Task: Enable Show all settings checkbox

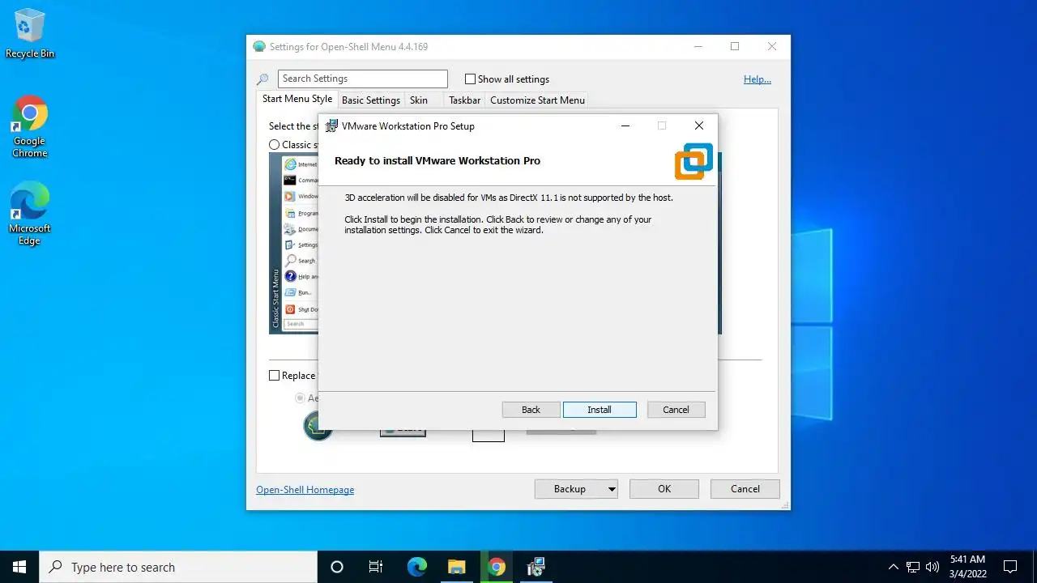Action: click(470, 79)
